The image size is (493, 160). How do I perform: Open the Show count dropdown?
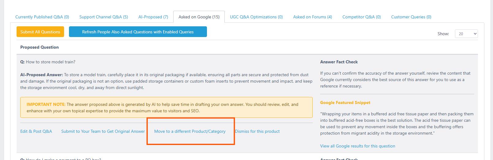click(x=466, y=34)
